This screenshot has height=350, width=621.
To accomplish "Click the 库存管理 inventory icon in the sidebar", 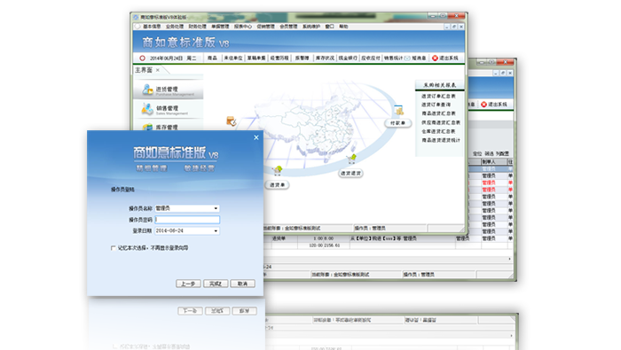I will click(147, 127).
